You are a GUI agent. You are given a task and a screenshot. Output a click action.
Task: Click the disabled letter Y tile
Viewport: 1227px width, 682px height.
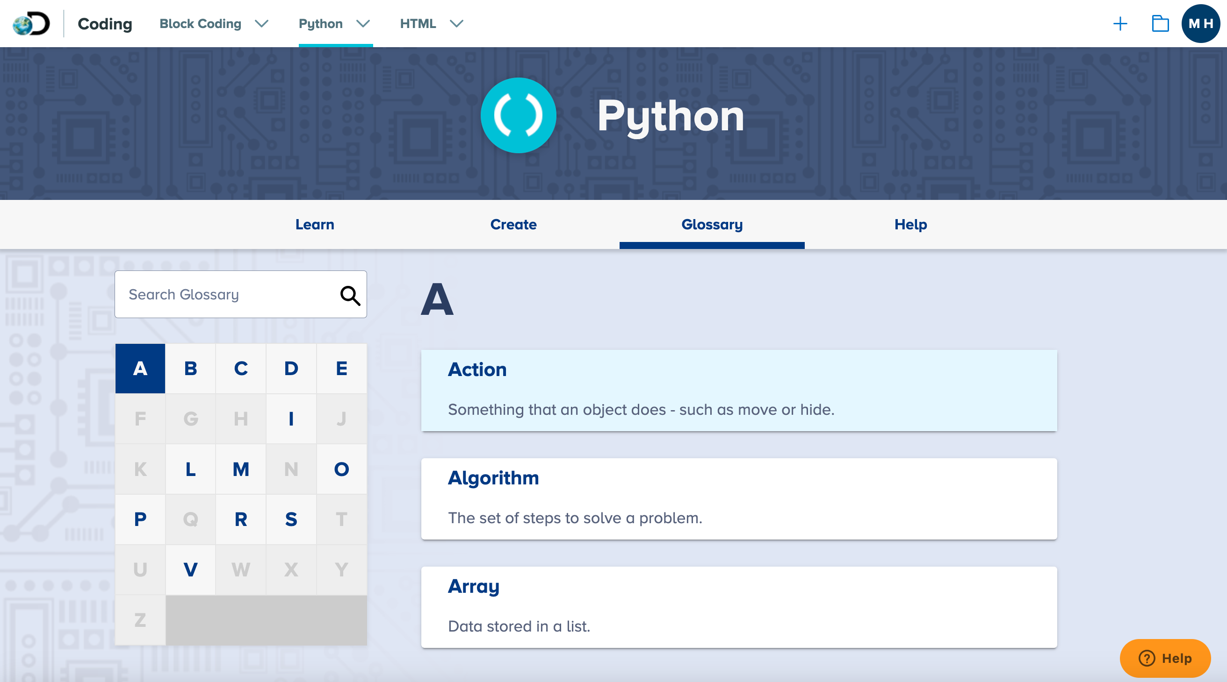341,570
